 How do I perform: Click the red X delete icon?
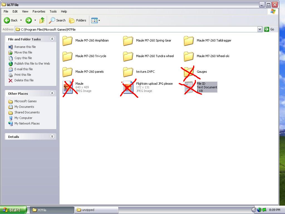click(x=11, y=81)
